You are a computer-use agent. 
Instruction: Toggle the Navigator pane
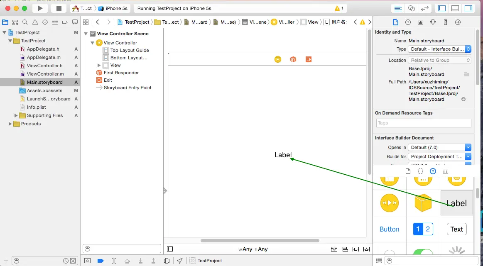[x=442, y=8]
